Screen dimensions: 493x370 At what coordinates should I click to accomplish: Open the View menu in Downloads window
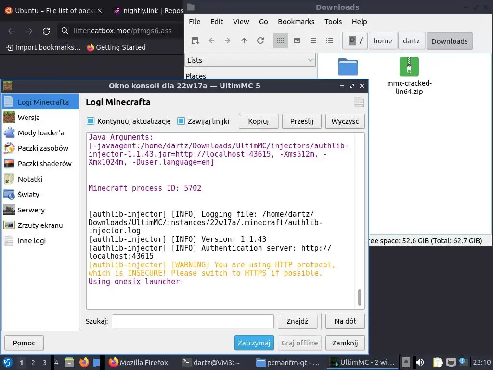point(241,22)
